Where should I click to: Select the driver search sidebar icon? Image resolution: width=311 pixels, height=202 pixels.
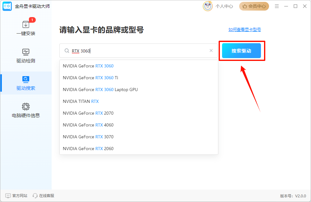pos(26,79)
